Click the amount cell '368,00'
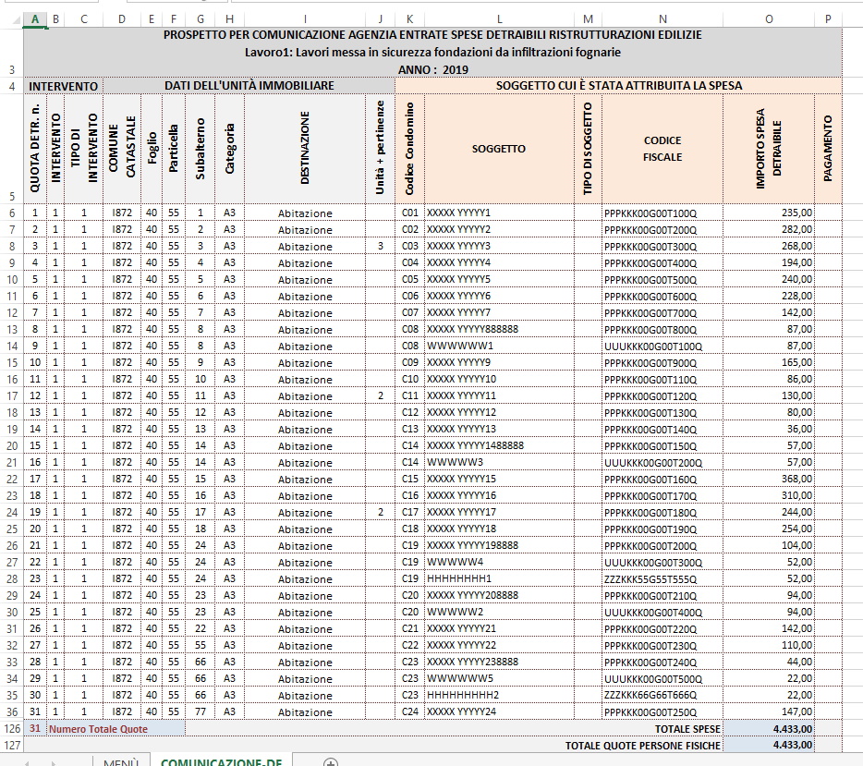The height and width of the screenshot is (766, 863). pyautogui.click(x=769, y=480)
